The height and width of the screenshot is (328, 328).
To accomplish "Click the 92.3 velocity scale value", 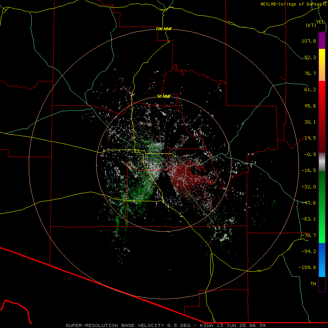I will (310, 57).
